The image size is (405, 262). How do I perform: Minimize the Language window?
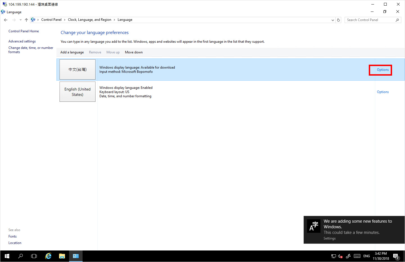[x=372, y=12]
